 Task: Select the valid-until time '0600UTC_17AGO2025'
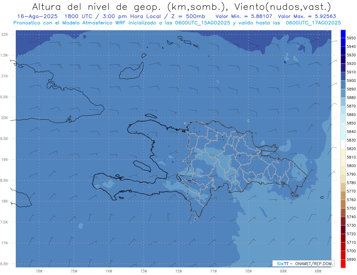tap(313, 23)
